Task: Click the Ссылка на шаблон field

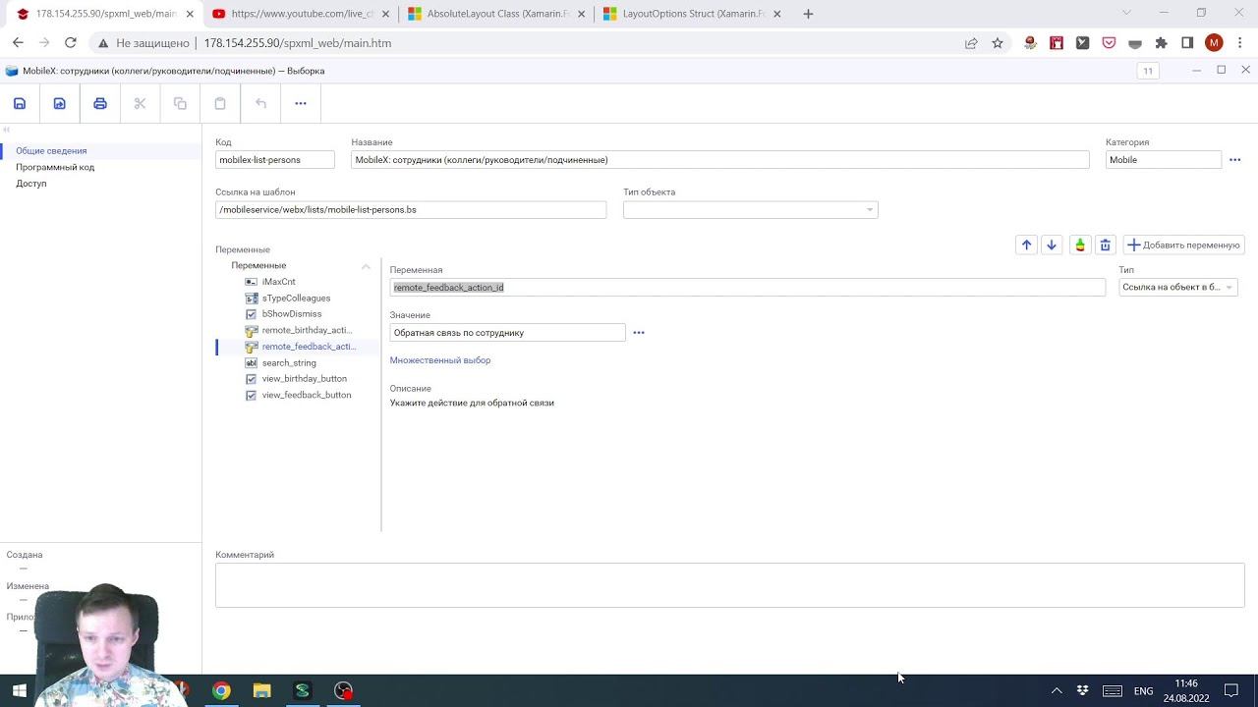Action: [x=411, y=210]
